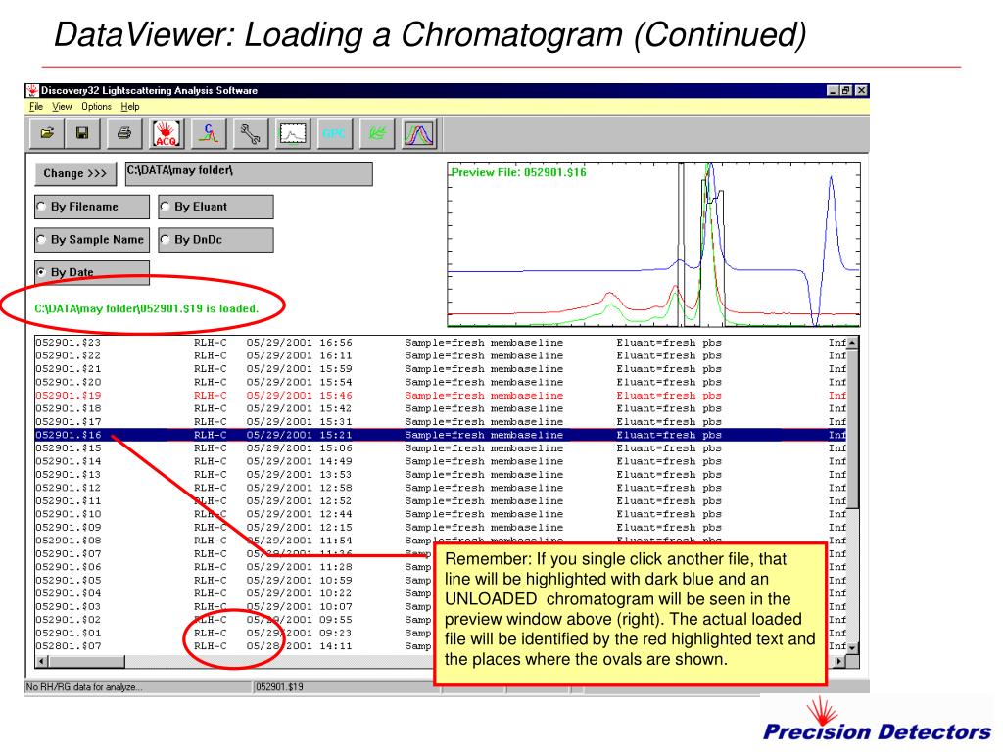Open the Help menu
This screenshot has height=752, width=1003.
point(130,106)
